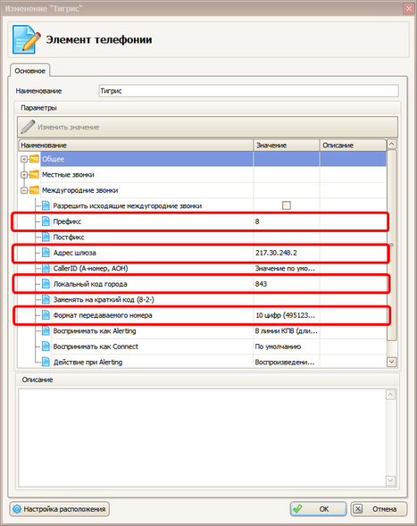Click the value Воспроизведени...
Viewport: 417px width, 526px height.
coord(285,363)
